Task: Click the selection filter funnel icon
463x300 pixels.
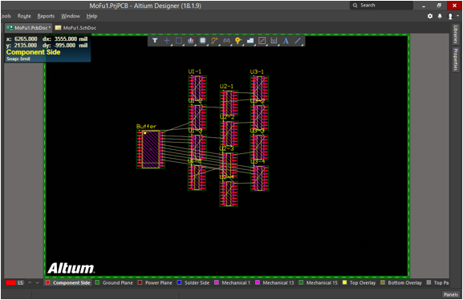Action: pyautogui.click(x=155, y=40)
